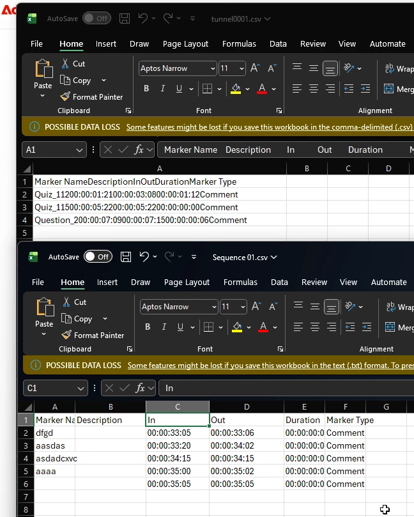Toggle Italic in the Sequence 01.csv ribbon
This screenshot has width=414, height=517.
[x=164, y=327]
